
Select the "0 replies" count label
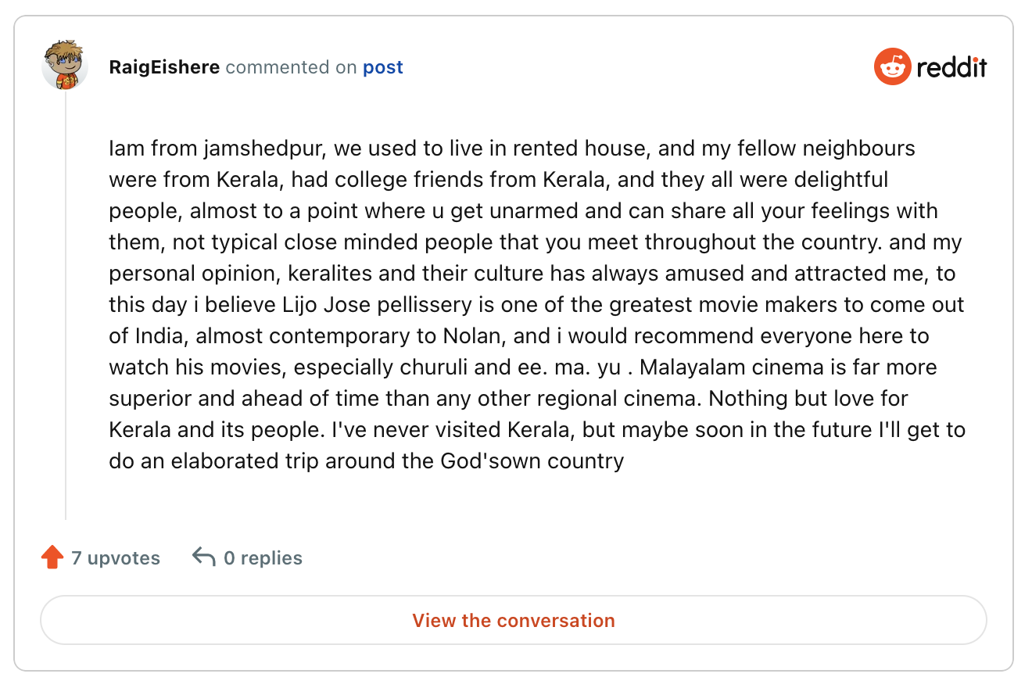(x=263, y=558)
